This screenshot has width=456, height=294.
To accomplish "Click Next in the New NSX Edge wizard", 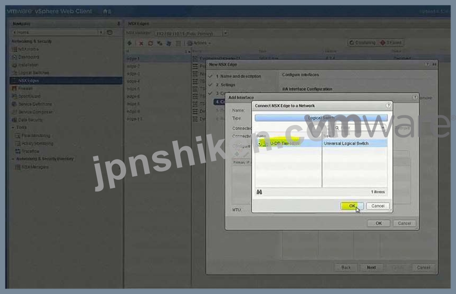I will click(371, 267).
